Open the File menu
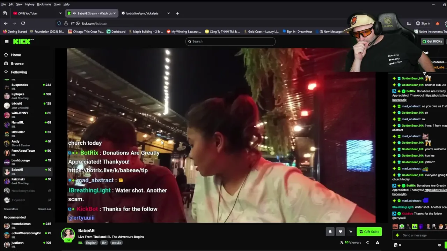 click(x=3, y=4)
